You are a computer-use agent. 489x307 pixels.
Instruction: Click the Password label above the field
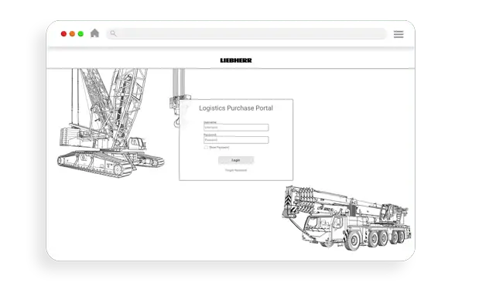point(210,135)
